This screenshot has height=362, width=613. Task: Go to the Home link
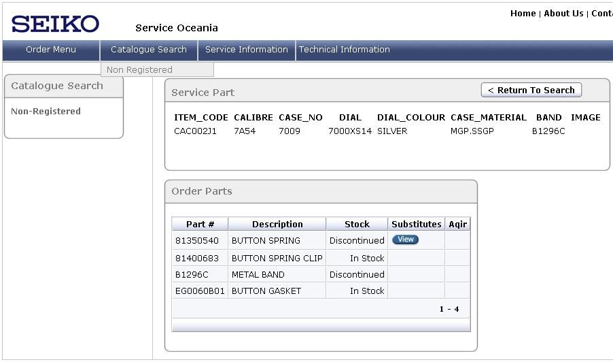[x=523, y=14]
